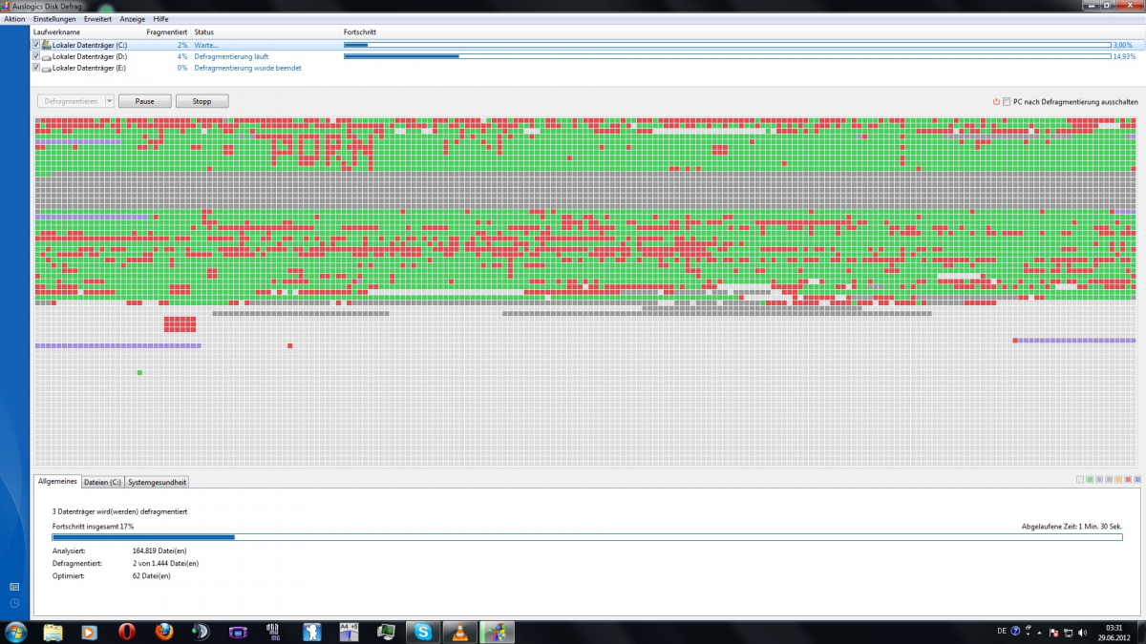Open the Windows Start button
Image resolution: width=1146 pixels, height=644 pixels.
coord(16,632)
